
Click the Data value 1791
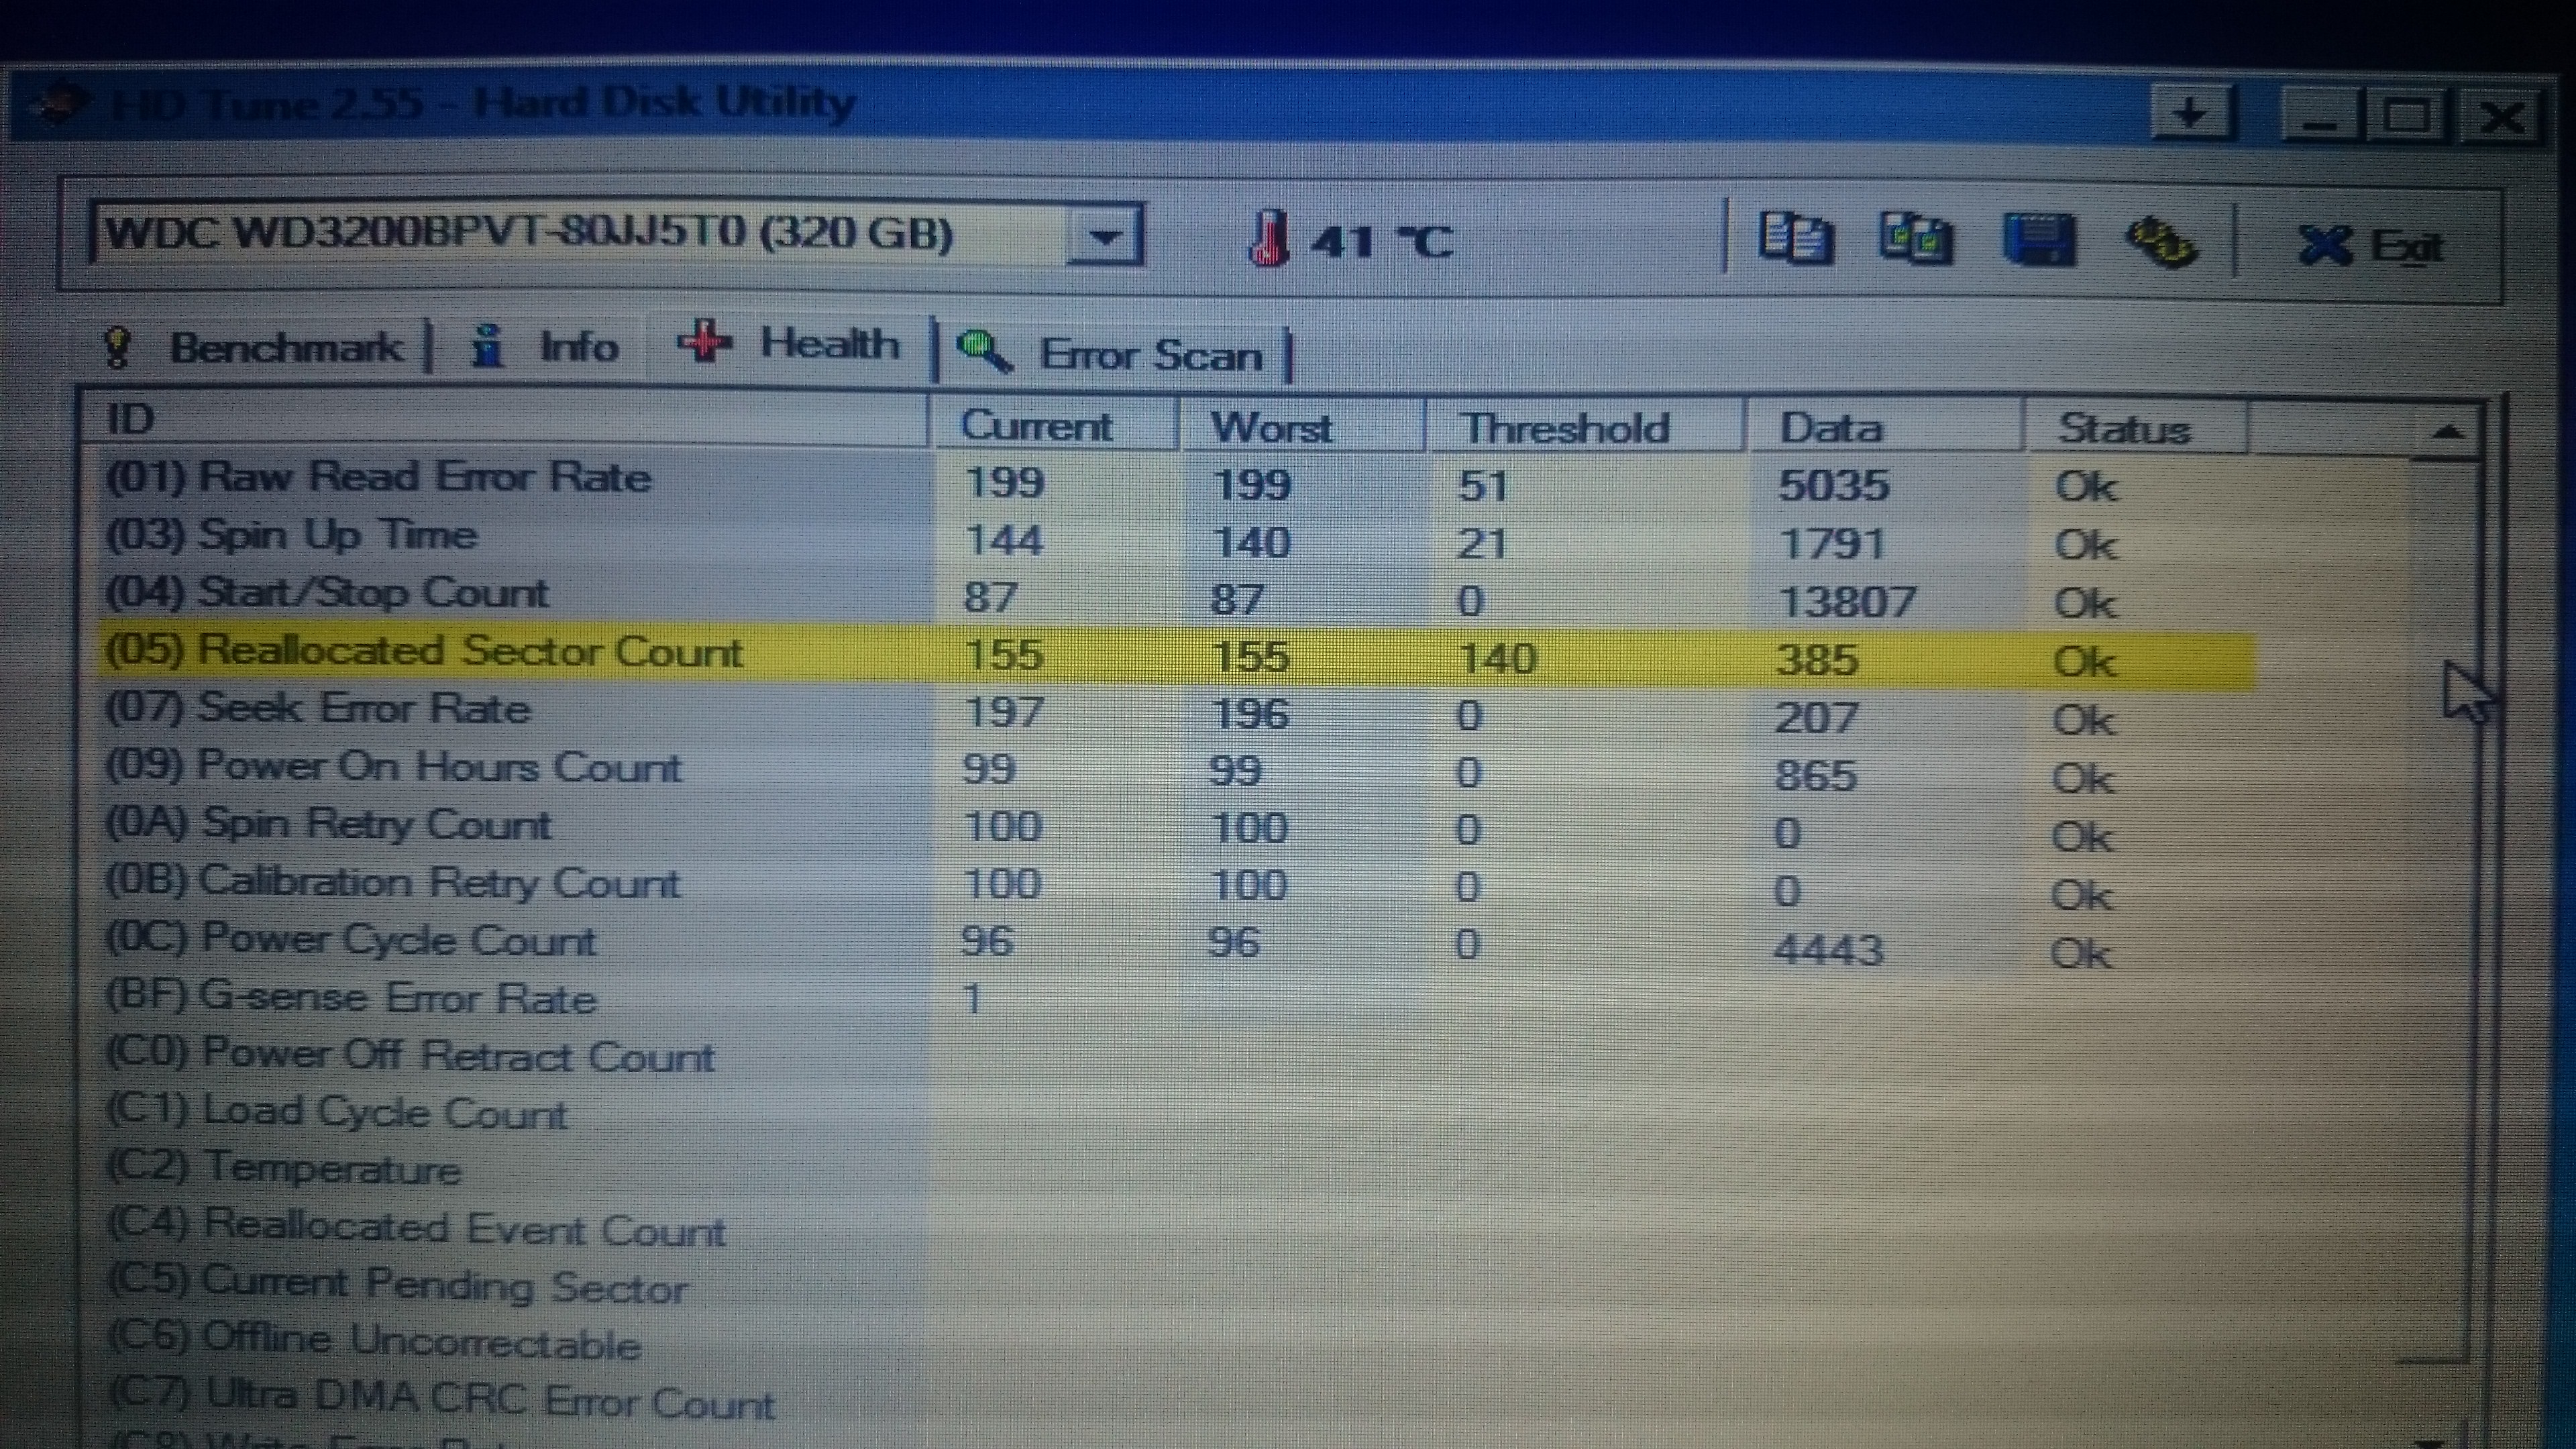(x=1831, y=544)
